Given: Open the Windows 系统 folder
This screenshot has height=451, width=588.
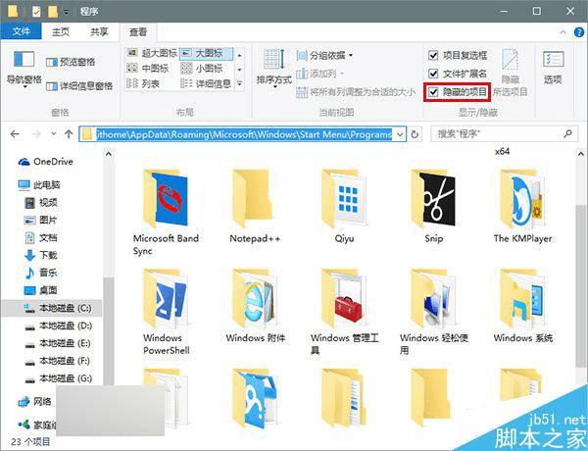Looking at the screenshot, I should click(x=523, y=306).
